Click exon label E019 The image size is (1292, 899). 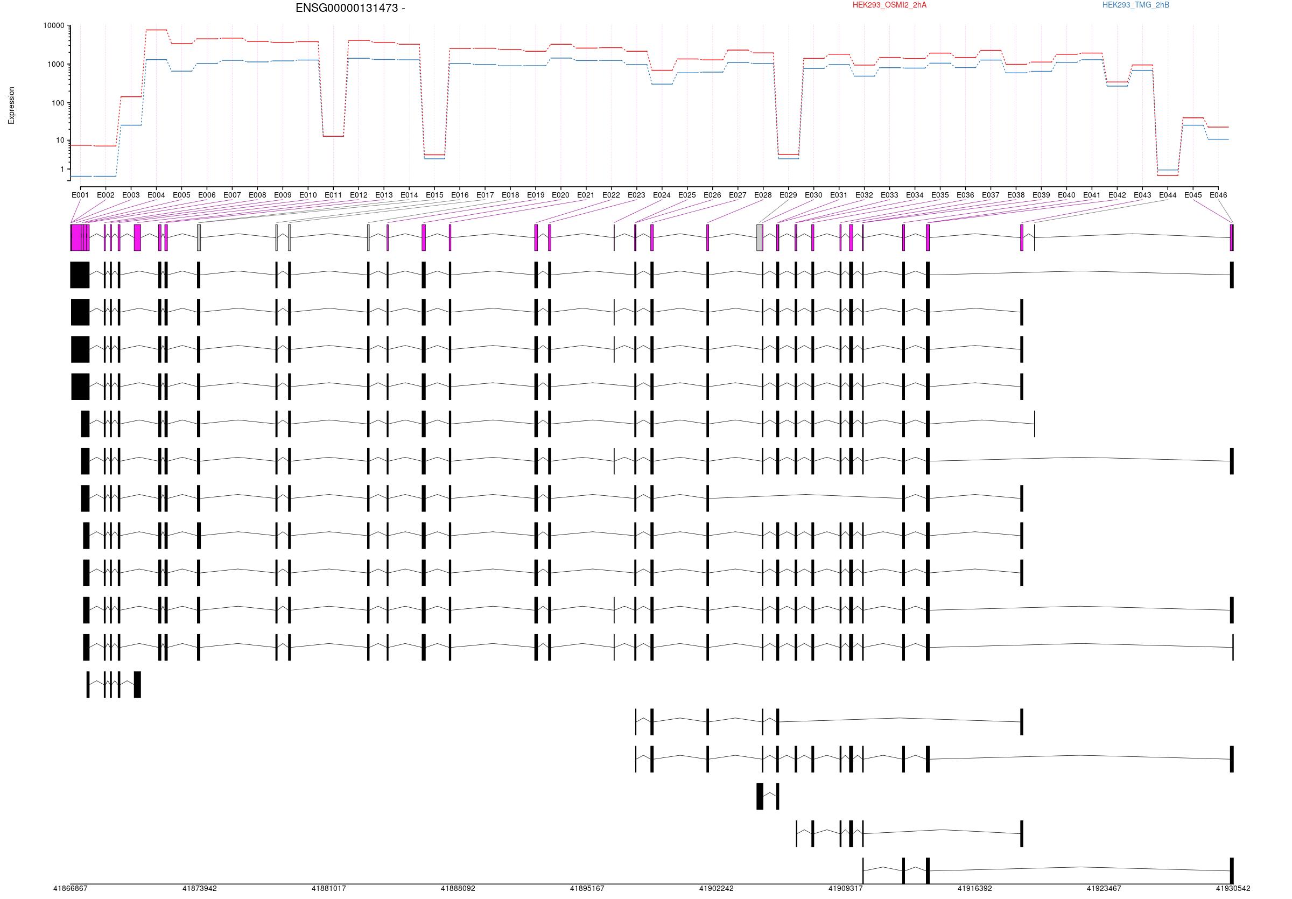click(536, 195)
